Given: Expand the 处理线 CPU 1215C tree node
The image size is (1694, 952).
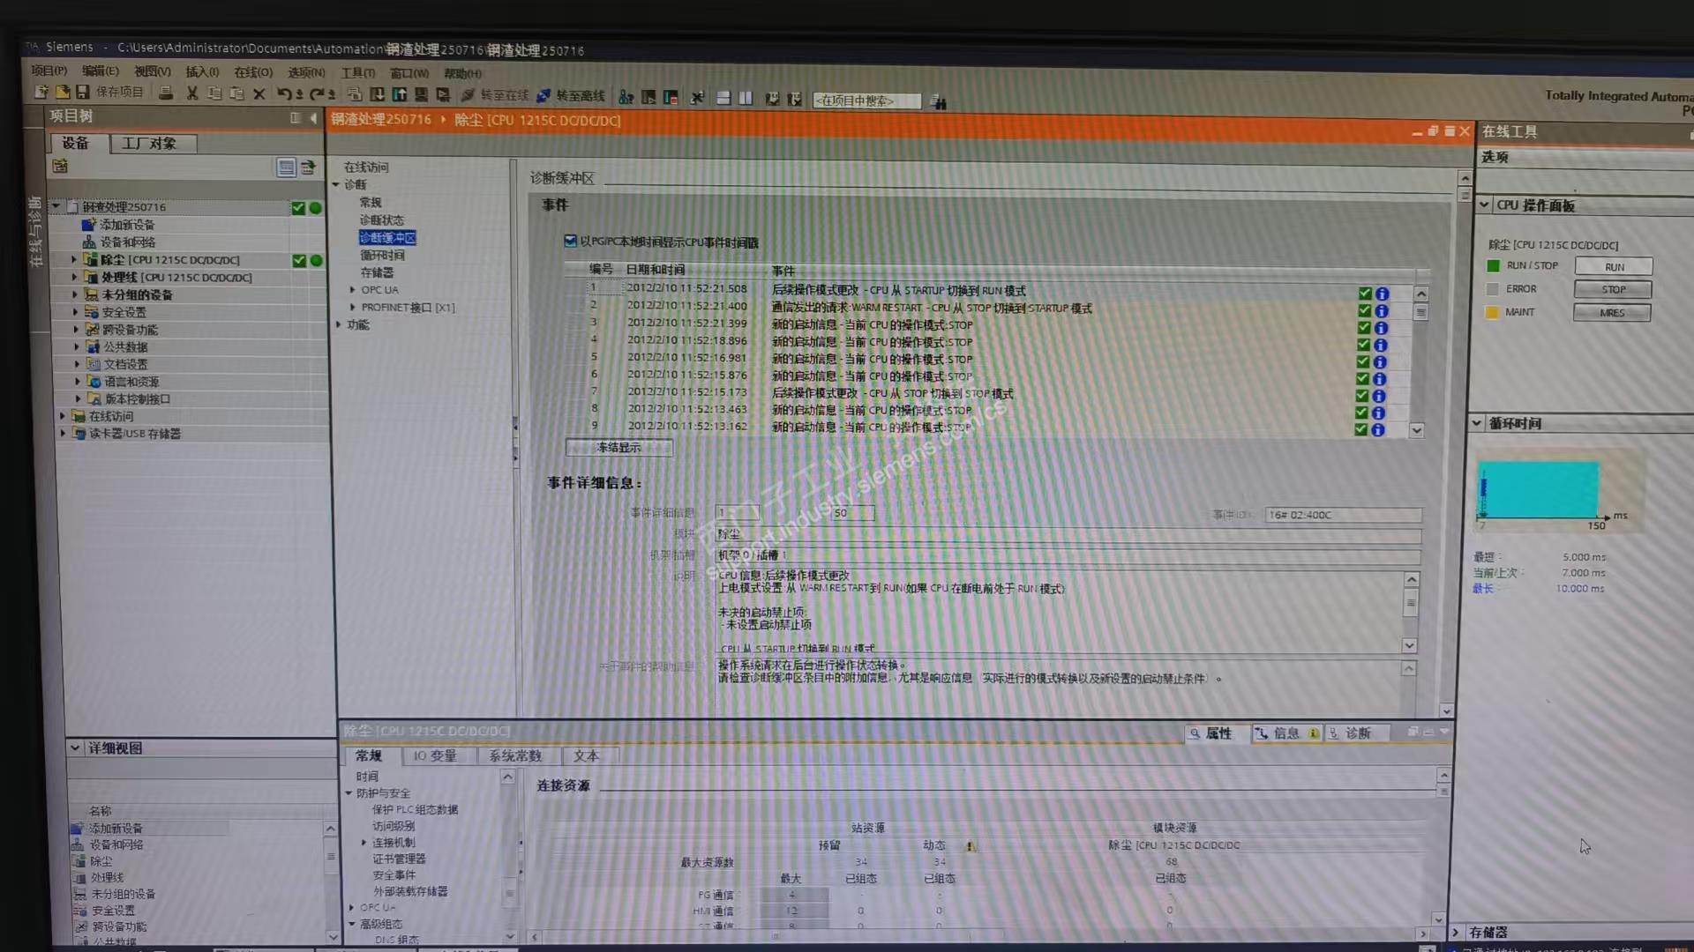Looking at the screenshot, I should (74, 277).
